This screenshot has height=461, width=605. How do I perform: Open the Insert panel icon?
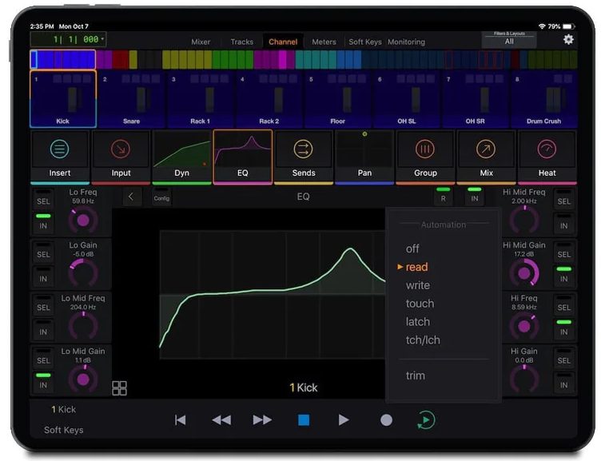(x=60, y=149)
